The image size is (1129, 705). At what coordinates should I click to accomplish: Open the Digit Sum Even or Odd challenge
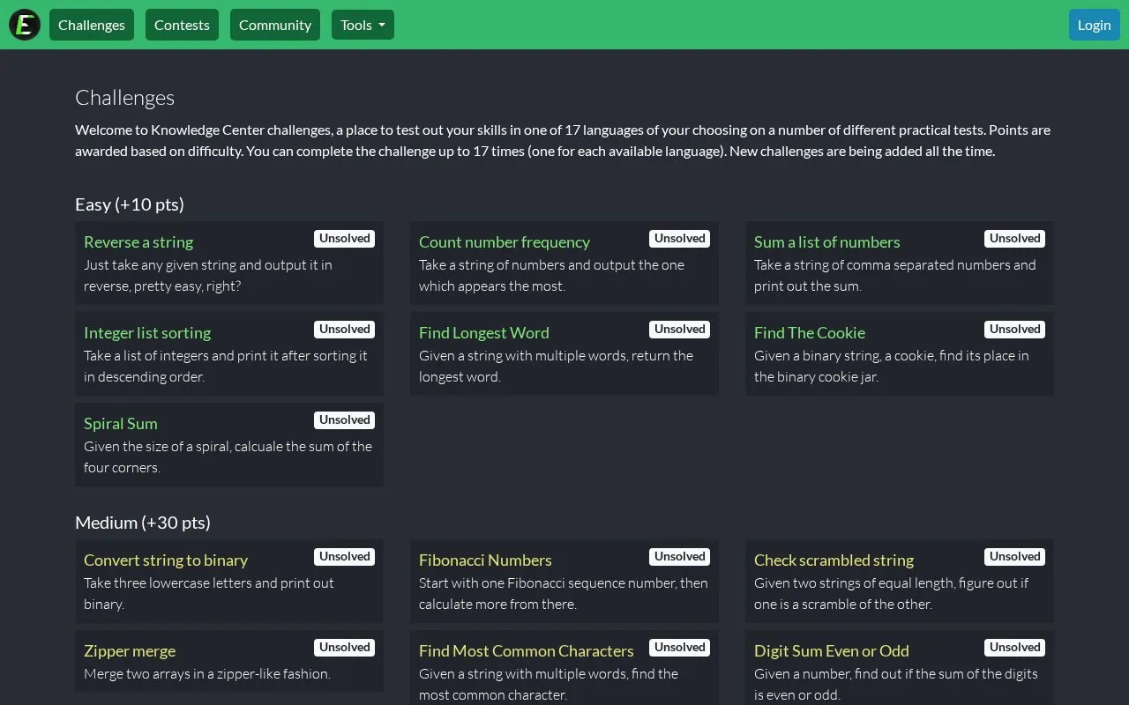point(832,650)
